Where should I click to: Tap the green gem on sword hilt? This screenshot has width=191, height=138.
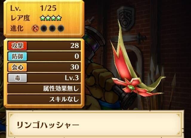pos(131,87)
